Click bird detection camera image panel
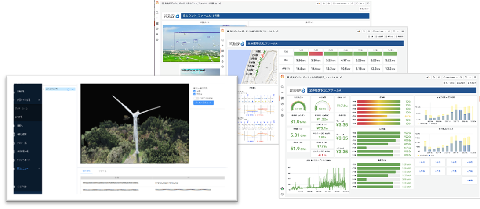 (x=192, y=43)
